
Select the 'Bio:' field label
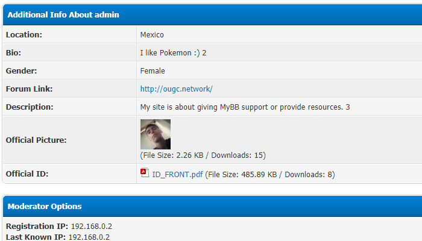pos(14,53)
